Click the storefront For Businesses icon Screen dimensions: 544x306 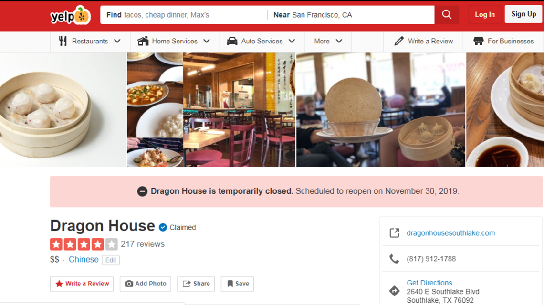[x=479, y=41]
